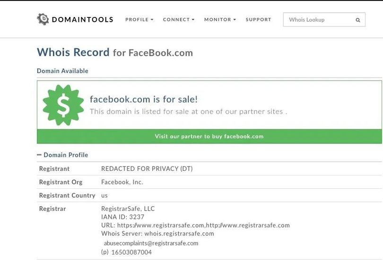Click the DomainTools gear logo icon
Image resolution: width=383 pixels, height=260 pixels.
point(43,19)
